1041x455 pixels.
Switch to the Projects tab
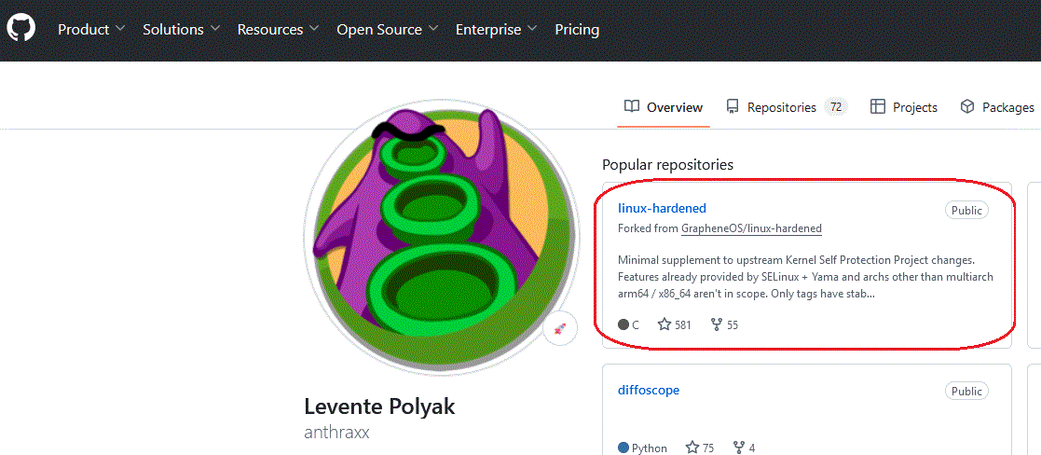pos(904,107)
